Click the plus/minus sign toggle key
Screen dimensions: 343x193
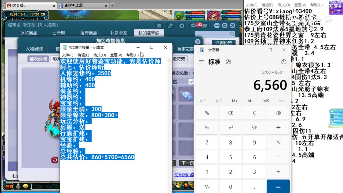[207, 187]
